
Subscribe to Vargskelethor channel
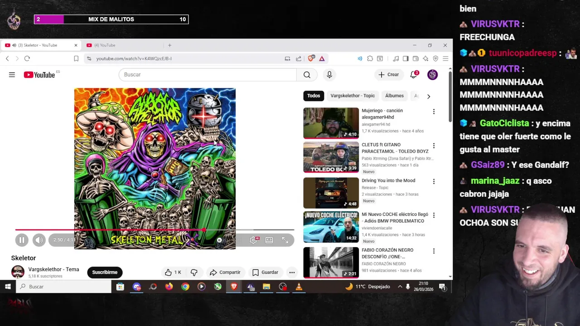pyautogui.click(x=105, y=272)
